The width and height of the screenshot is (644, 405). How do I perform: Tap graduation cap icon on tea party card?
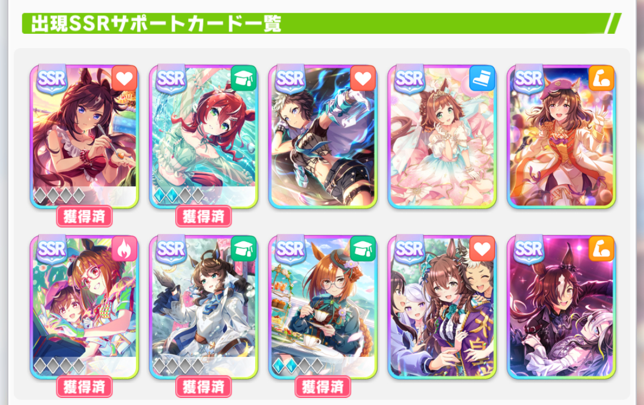pyautogui.click(x=363, y=249)
